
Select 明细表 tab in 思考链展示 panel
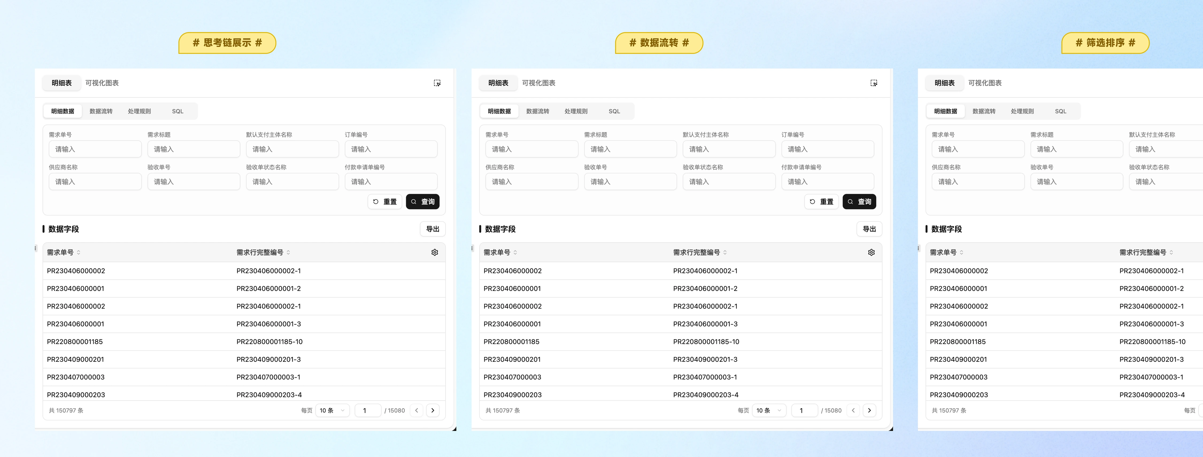coord(62,83)
